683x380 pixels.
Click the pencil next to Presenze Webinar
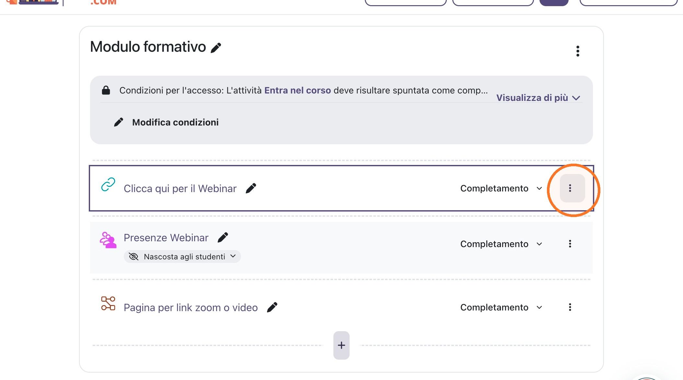[x=223, y=237]
